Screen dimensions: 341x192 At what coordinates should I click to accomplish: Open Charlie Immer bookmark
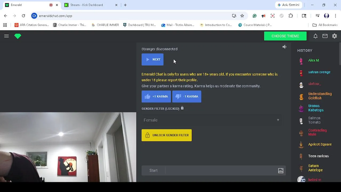click(x=70, y=25)
